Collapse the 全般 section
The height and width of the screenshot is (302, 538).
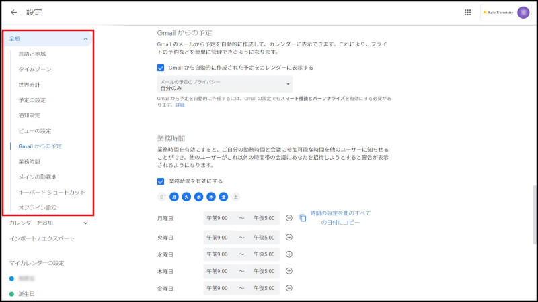tap(85, 39)
